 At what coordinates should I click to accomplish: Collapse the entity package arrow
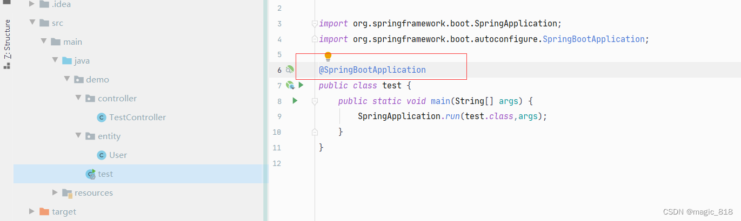point(78,136)
